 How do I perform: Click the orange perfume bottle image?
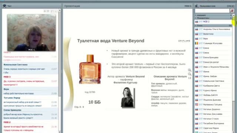[x=90, y=69]
